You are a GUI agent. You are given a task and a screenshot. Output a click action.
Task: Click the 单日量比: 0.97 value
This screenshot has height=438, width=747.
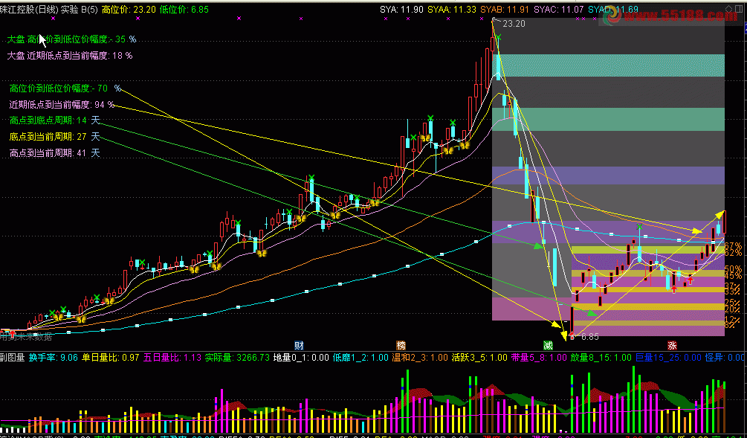pos(111,358)
